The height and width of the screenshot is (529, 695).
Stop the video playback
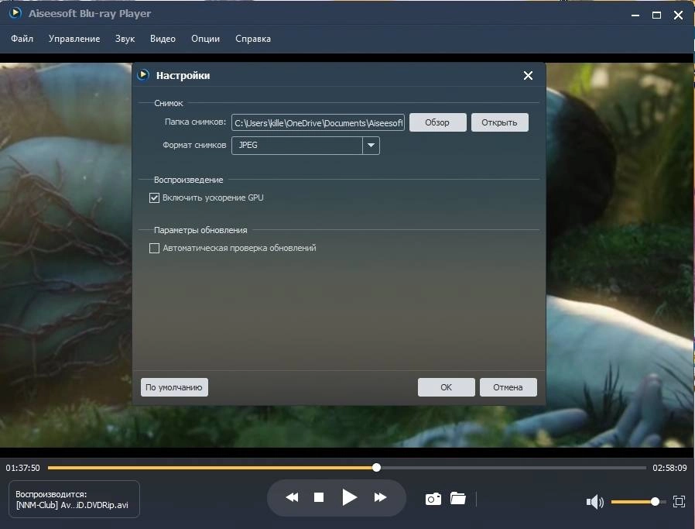pos(319,497)
